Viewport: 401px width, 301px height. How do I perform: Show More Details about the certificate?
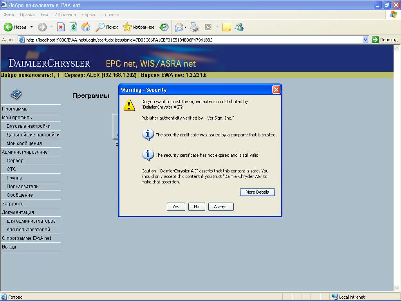point(257,192)
